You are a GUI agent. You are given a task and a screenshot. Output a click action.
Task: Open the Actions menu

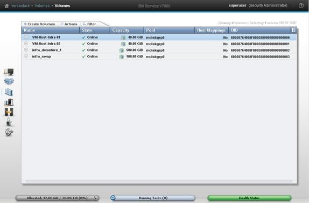[x=69, y=24]
